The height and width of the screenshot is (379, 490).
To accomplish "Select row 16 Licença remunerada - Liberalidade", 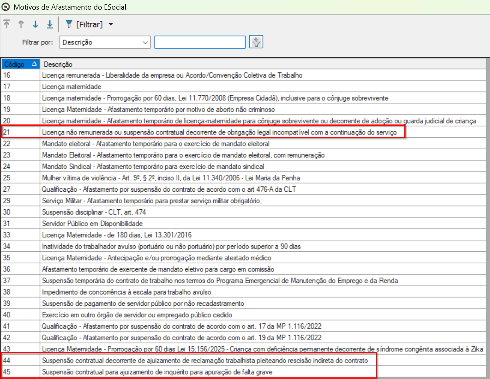I will click(243, 75).
